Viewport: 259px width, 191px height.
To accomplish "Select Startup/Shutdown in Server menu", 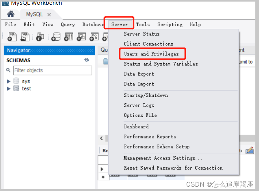I will (x=146, y=95).
